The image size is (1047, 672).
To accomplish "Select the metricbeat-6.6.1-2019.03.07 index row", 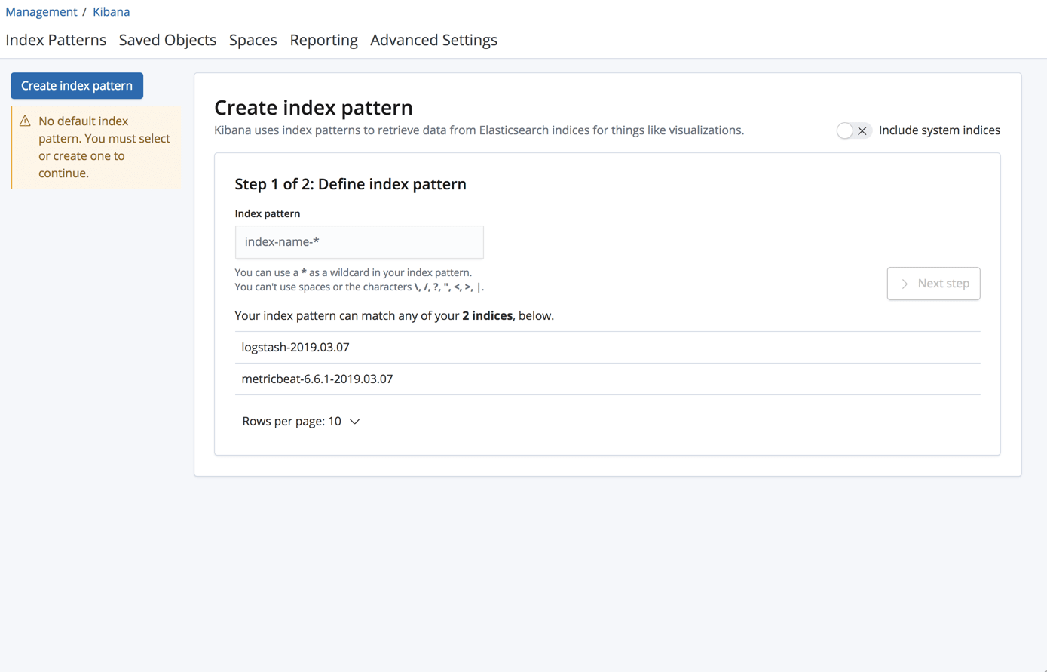I will [x=608, y=379].
